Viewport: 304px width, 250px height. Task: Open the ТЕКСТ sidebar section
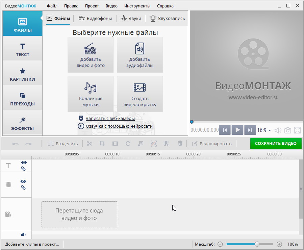(x=23, y=48)
